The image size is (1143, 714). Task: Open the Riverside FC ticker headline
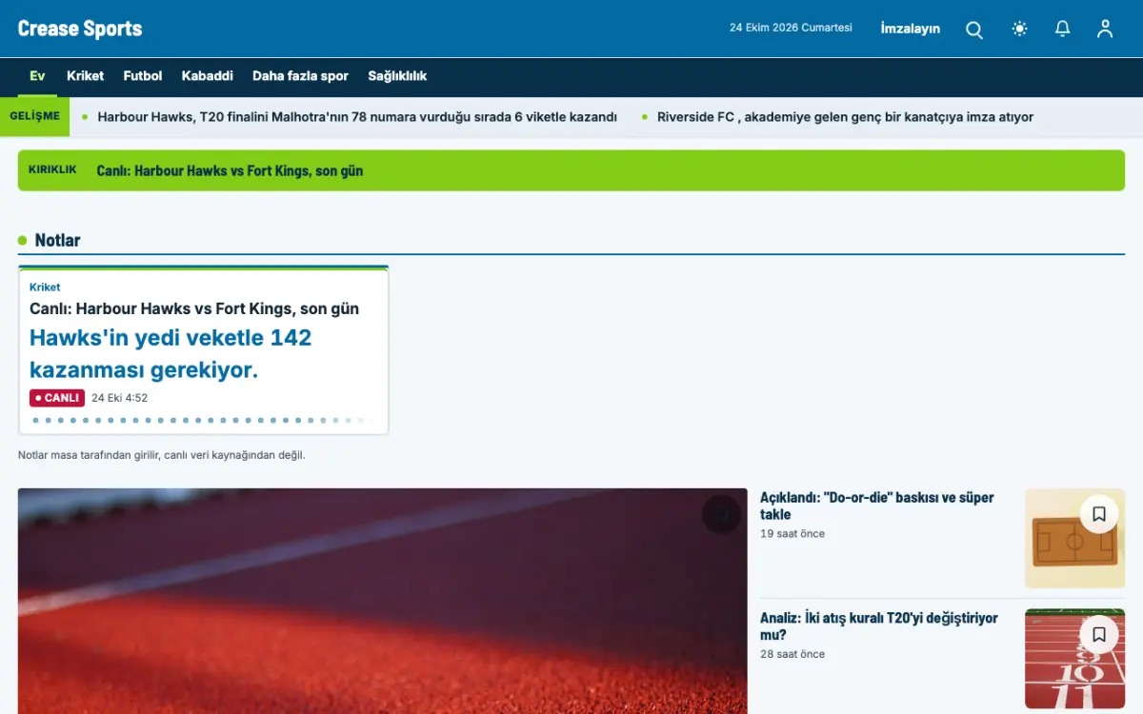[845, 117]
